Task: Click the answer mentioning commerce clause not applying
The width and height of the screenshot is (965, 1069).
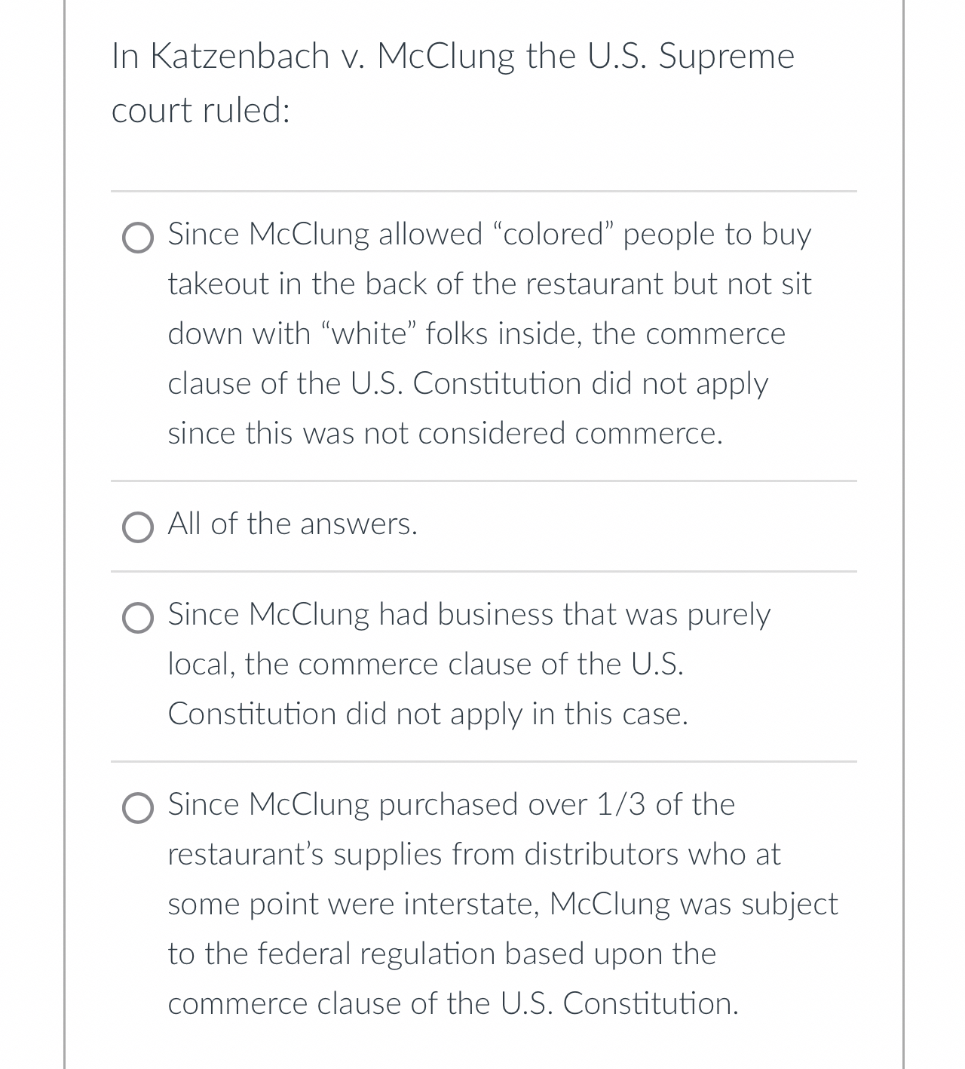Action: tap(430, 664)
